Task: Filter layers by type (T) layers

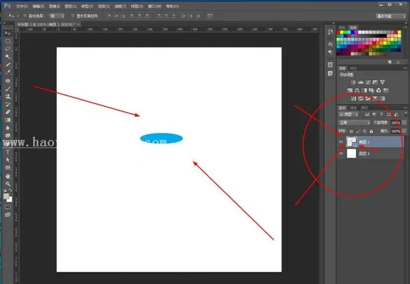Action: 382,114
